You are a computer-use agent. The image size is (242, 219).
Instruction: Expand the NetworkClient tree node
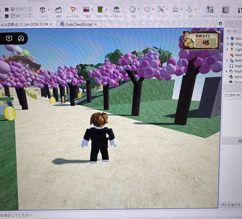[227, 60]
